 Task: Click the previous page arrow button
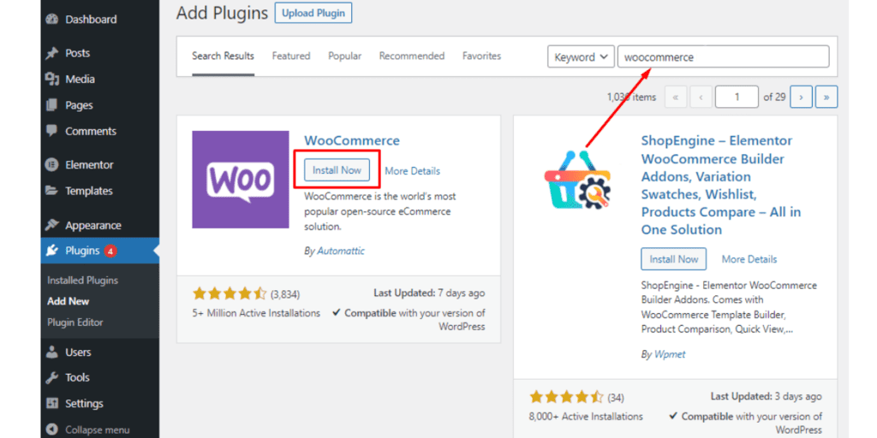[701, 98]
